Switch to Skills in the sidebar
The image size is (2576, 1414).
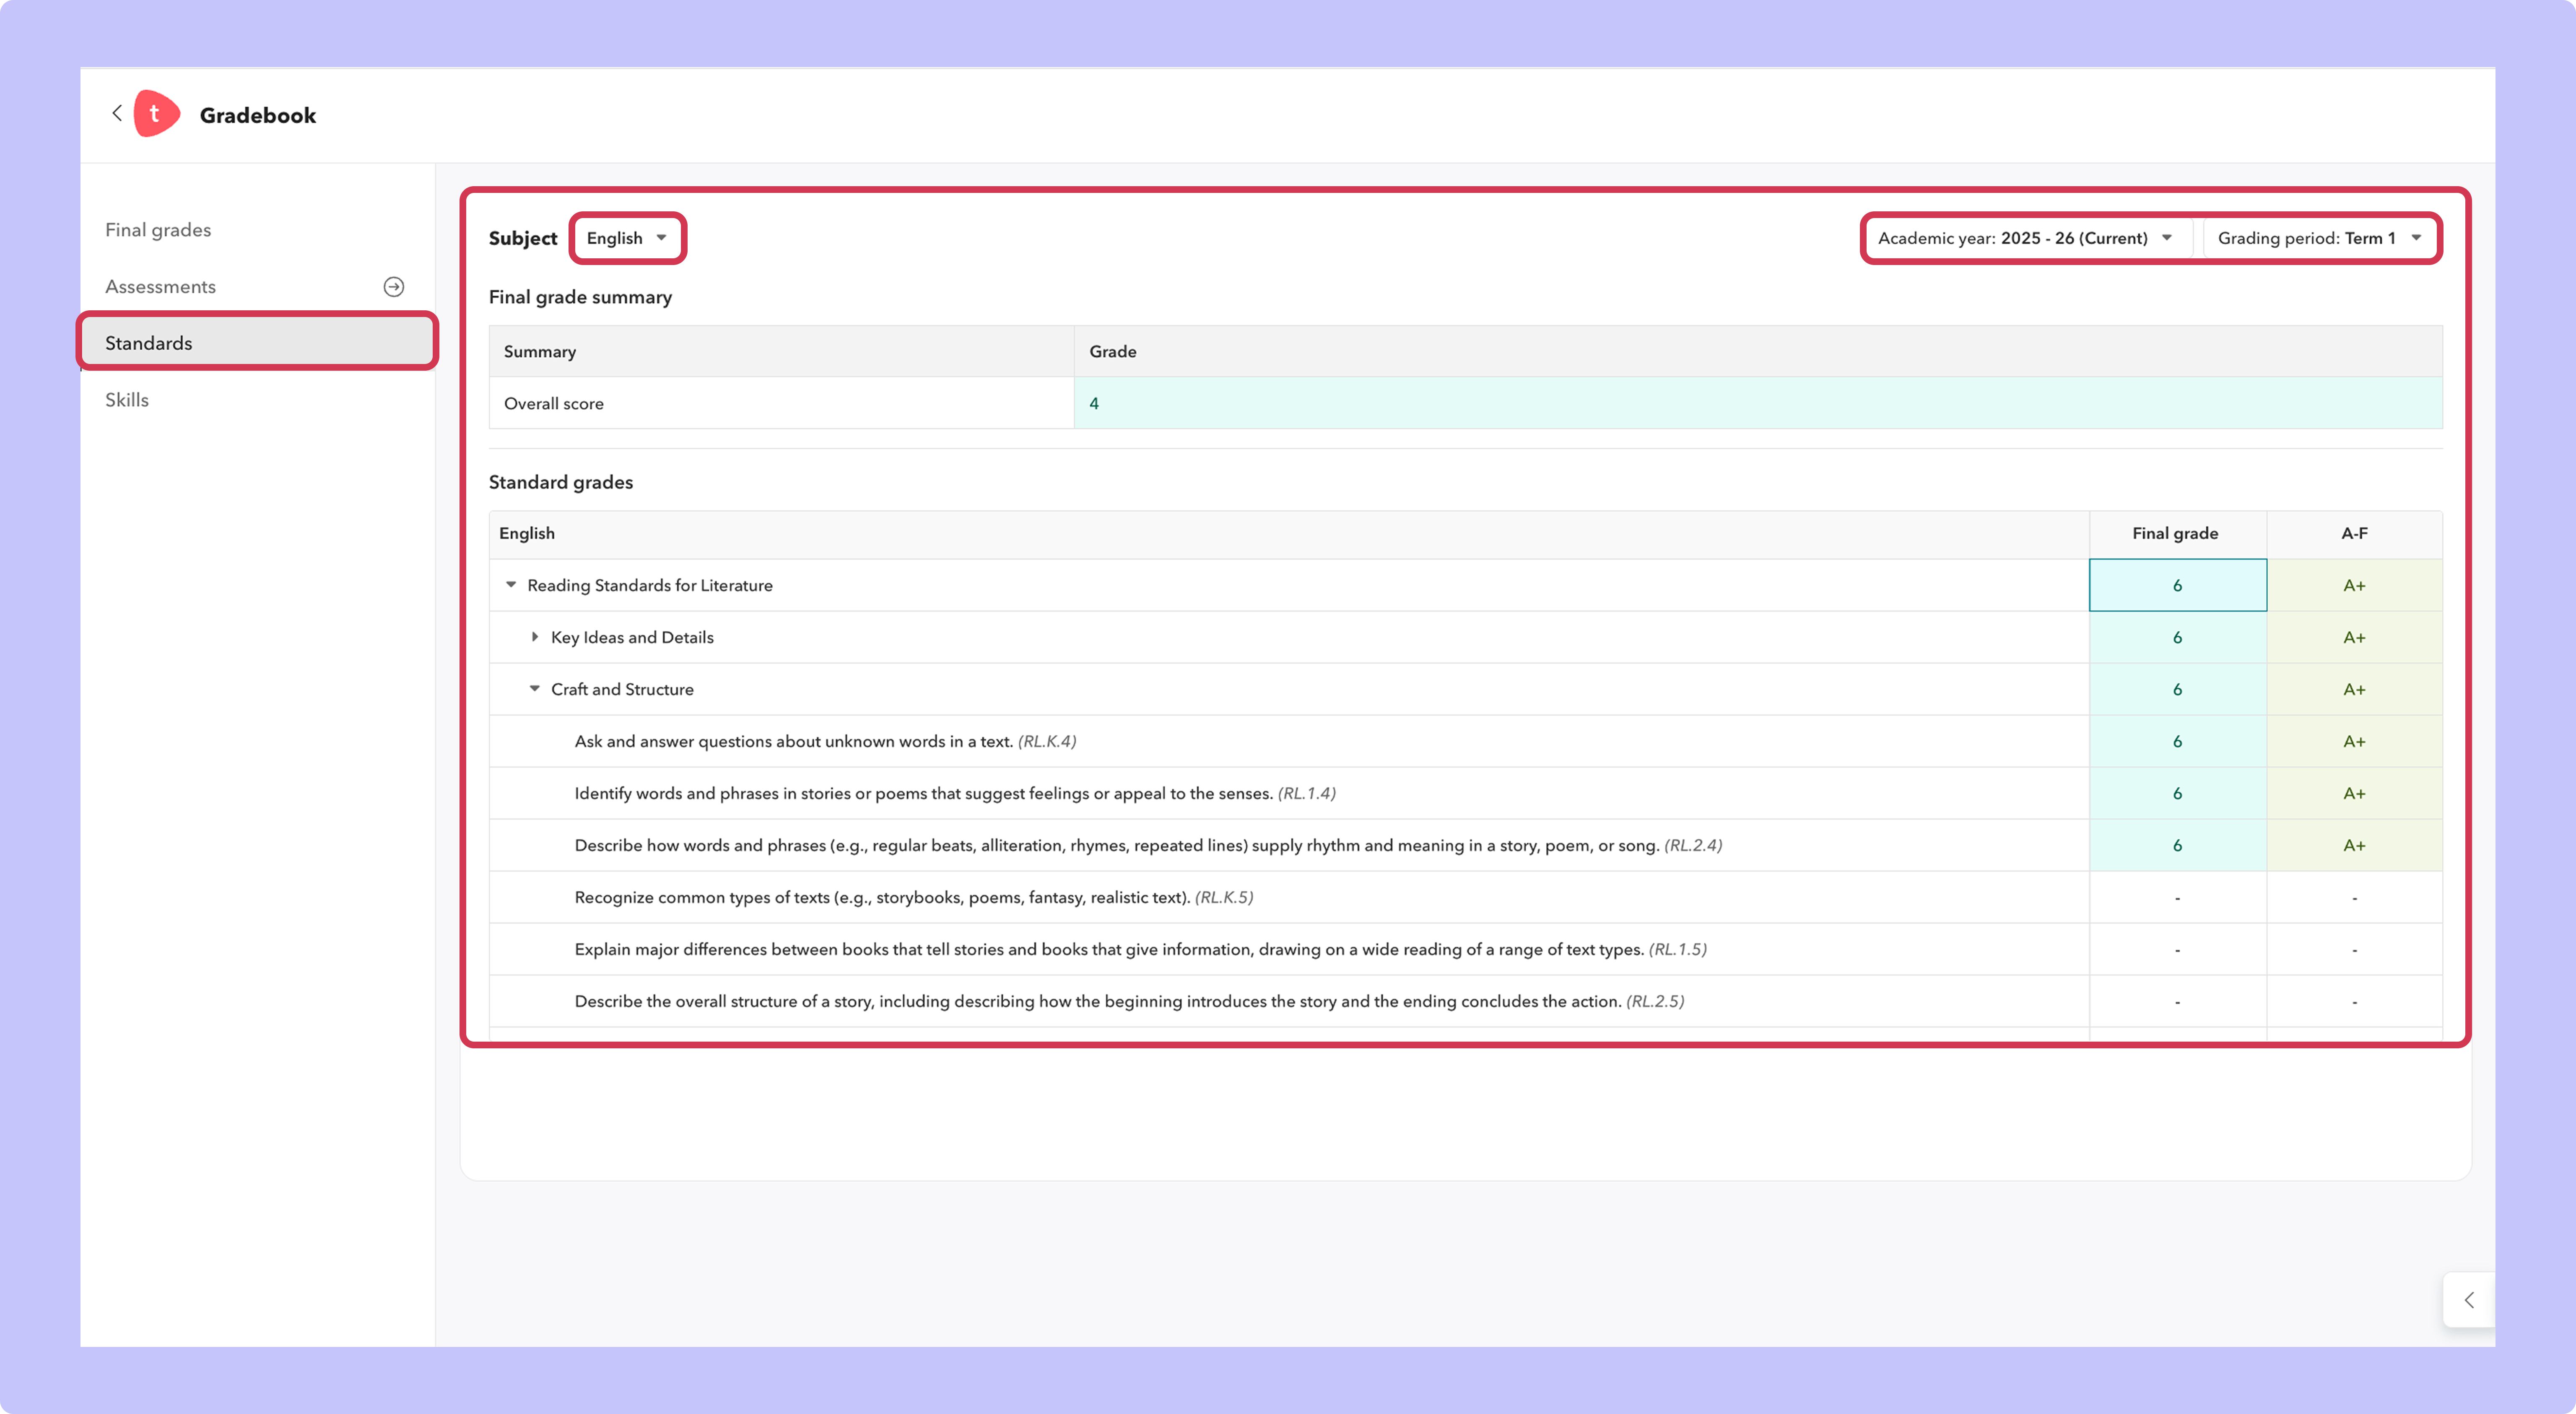tap(127, 400)
